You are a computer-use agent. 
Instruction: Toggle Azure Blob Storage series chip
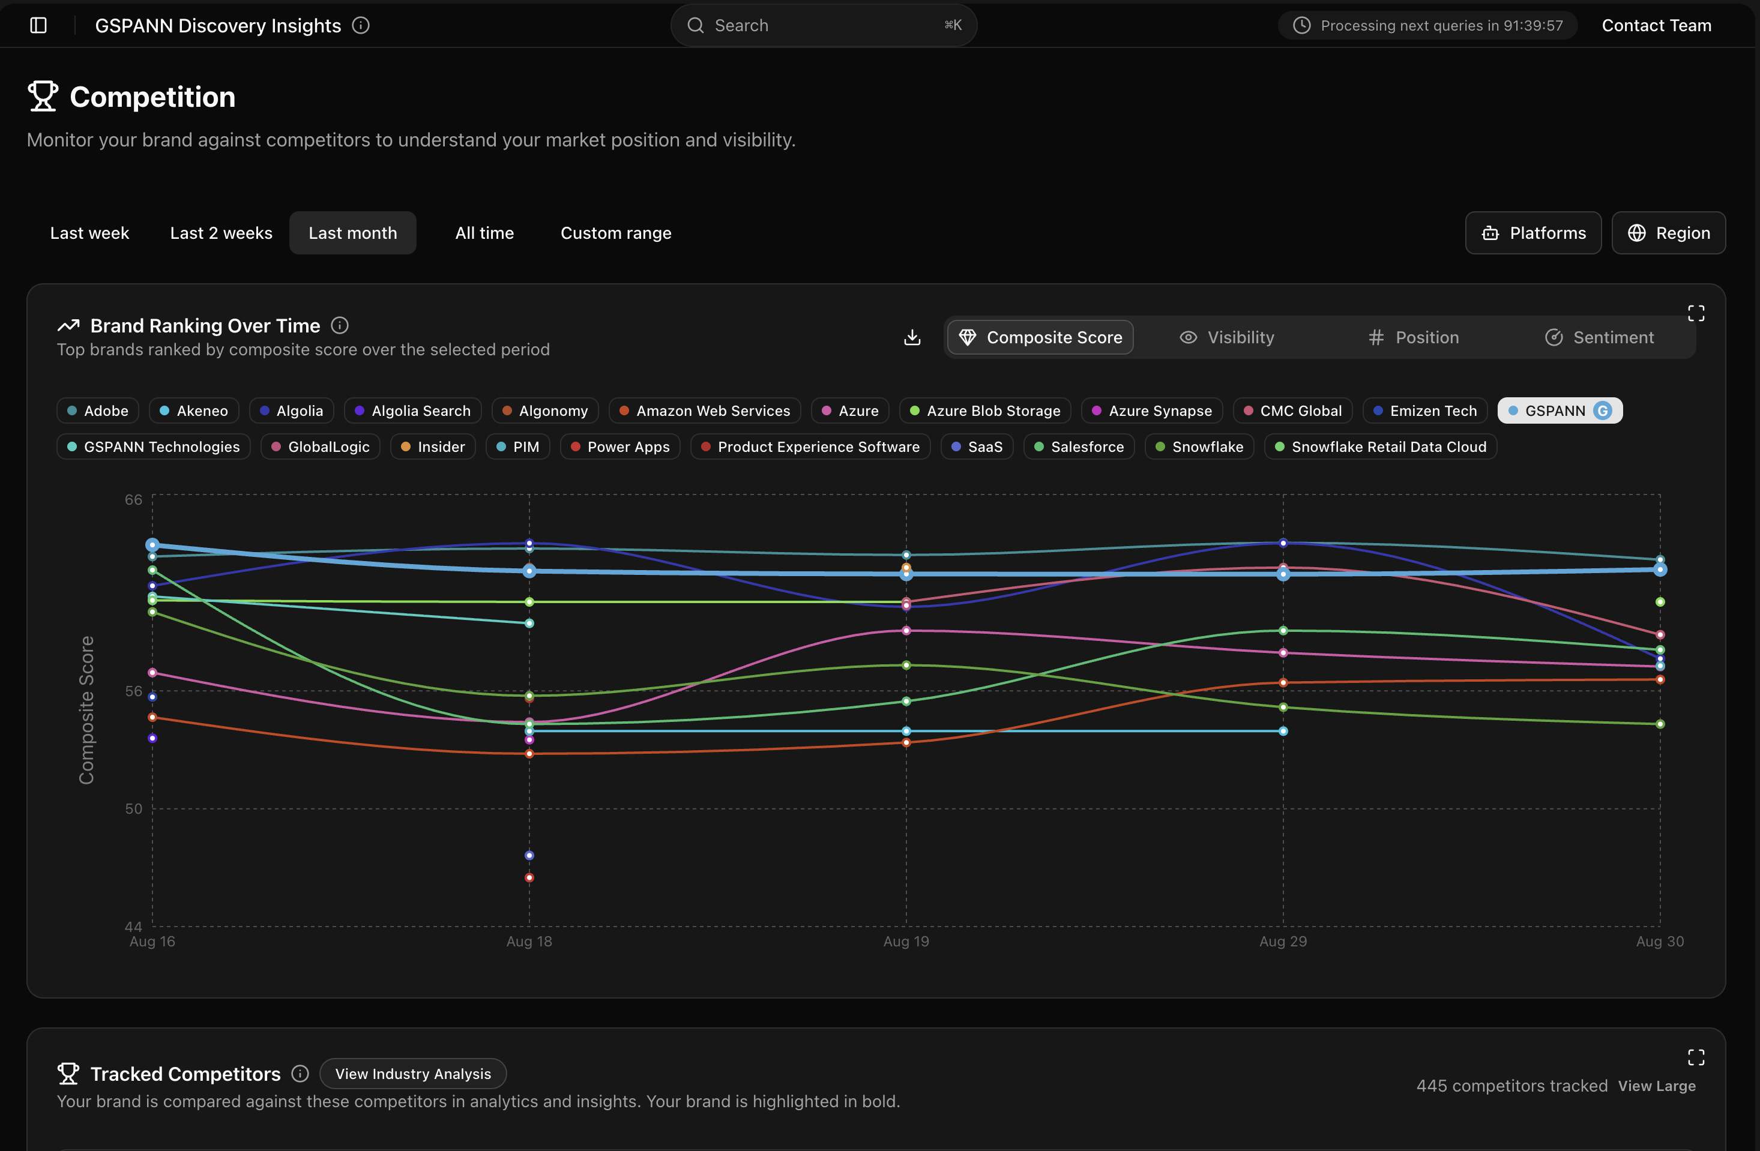pos(985,410)
